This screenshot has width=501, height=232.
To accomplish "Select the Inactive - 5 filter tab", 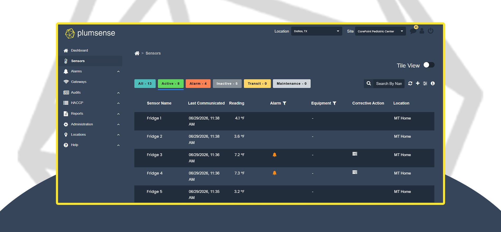I will [227, 84].
